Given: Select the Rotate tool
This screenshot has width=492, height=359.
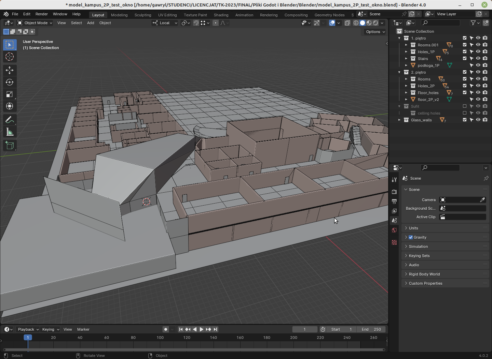Looking at the screenshot, I should (x=10, y=82).
